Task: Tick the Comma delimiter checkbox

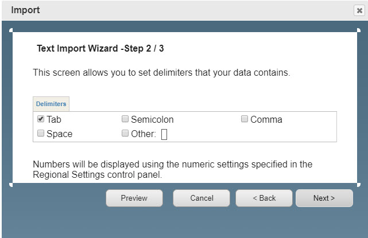Action: (x=245, y=119)
